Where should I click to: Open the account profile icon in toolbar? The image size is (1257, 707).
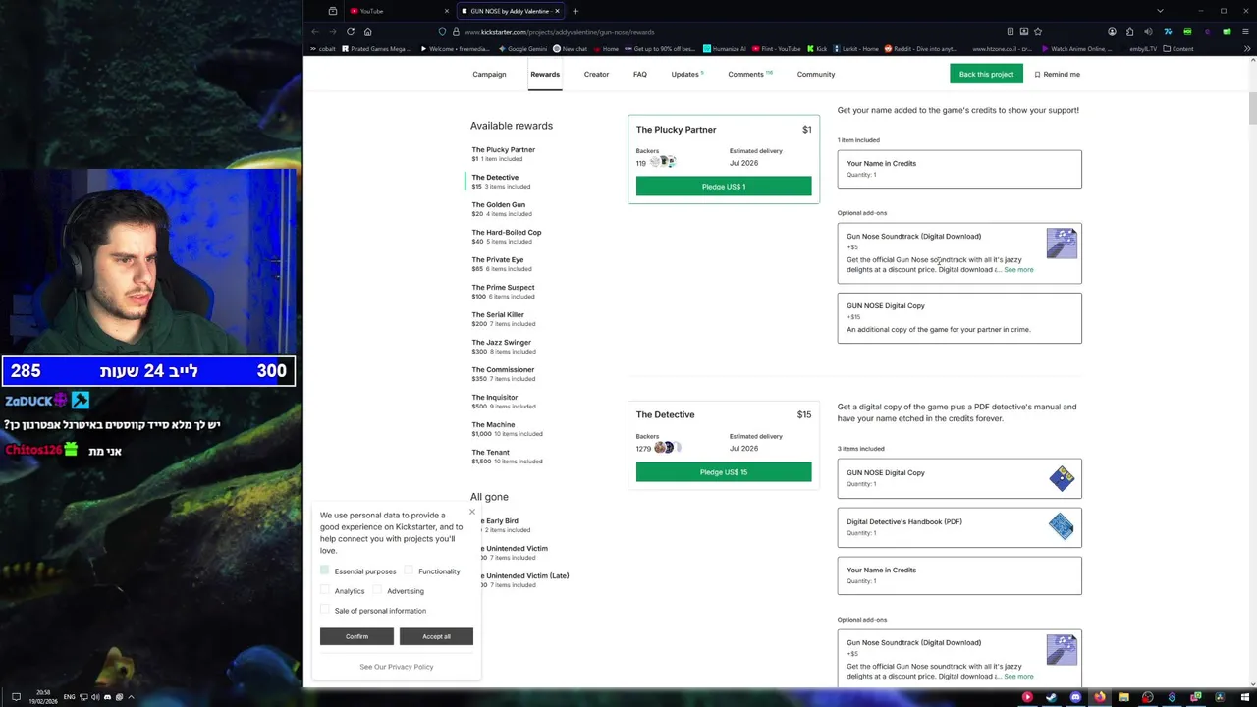1112,31
